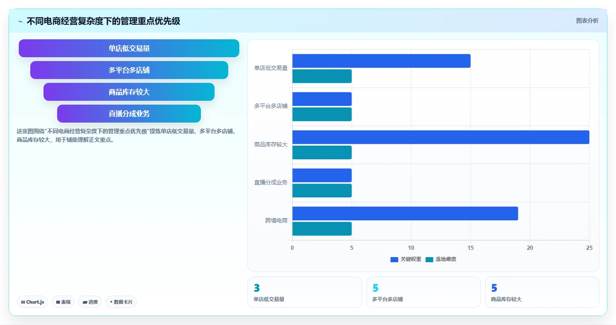This screenshot has width=616, height=325.
Task: Click the 多平台多店铺 y-axis label
Action: pos(271,106)
